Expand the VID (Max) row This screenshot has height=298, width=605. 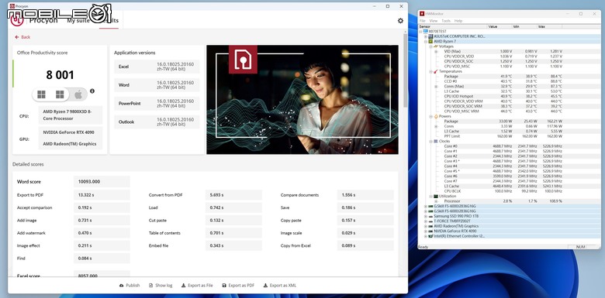436,51
